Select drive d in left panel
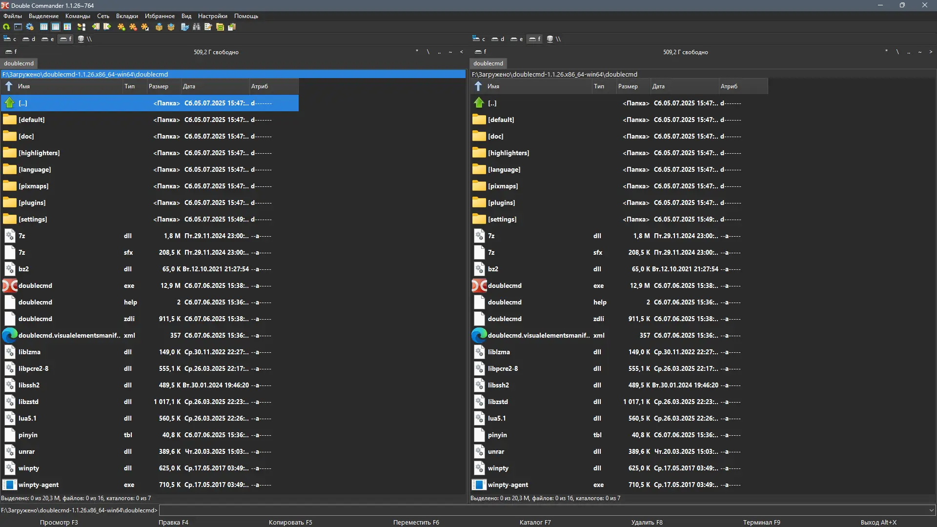Viewport: 937px width, 527px height. pos(29,39)
